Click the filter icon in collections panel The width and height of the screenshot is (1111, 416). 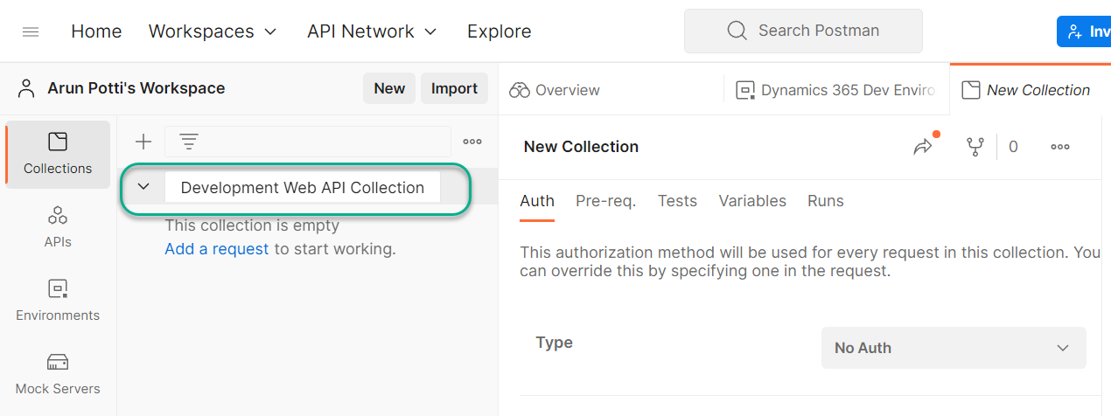(x=189, y=141)
